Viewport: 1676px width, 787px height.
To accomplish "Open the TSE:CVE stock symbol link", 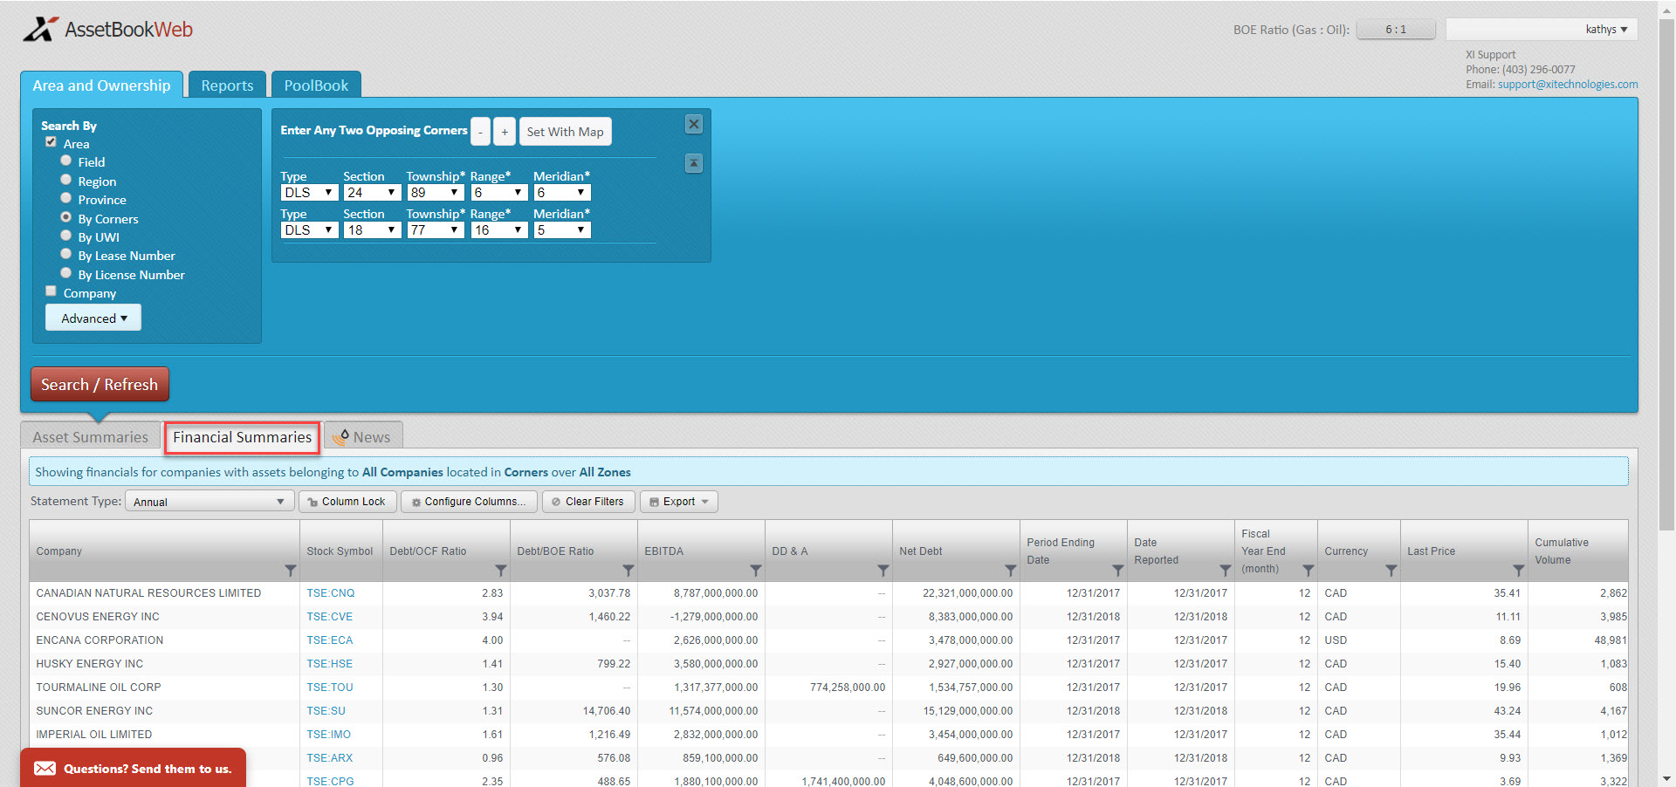I will [330, 617].
